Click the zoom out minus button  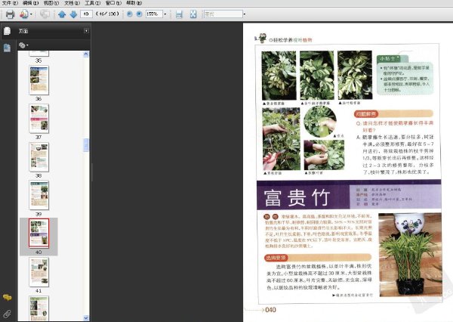tap(130, 14)
